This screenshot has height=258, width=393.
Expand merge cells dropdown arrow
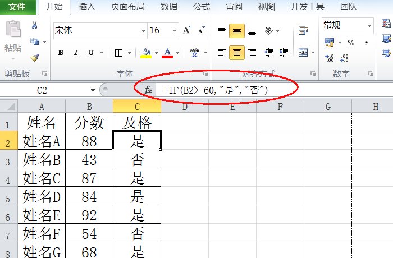point(313,53)
